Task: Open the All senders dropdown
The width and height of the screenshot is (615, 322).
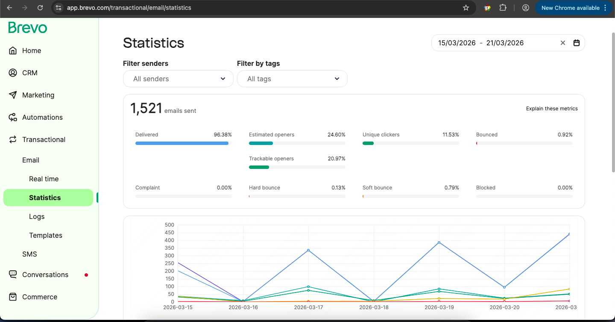Action: 178,79
